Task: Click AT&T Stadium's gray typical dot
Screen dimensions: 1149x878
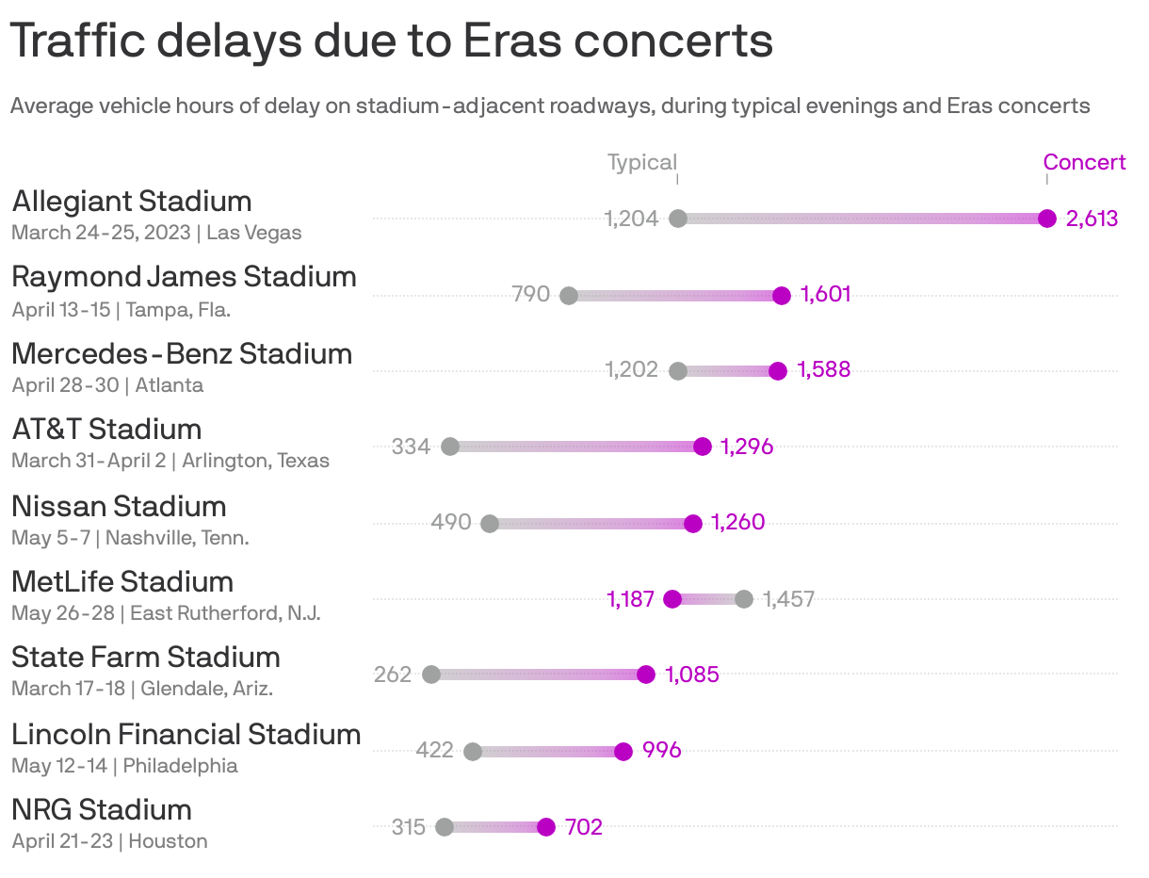Action: (450, 447)
